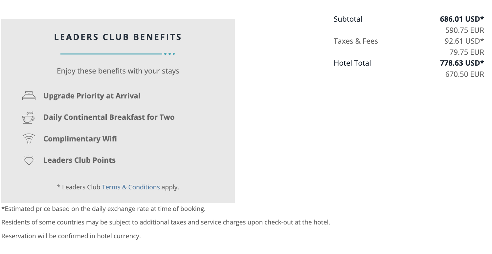The width and height of the screenshot is (492, 254).
Task: Click the Hotel Total label
Action: [x=352, y=63]
